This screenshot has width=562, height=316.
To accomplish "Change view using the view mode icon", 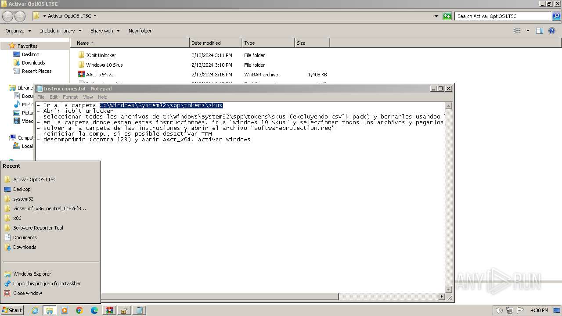I will (x=517, y=31).
